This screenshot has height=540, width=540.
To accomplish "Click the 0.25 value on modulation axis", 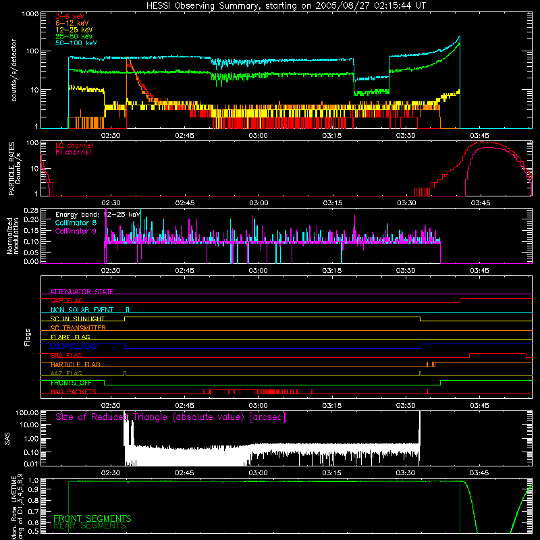I will pyautogui.click(x=31, y=211).
